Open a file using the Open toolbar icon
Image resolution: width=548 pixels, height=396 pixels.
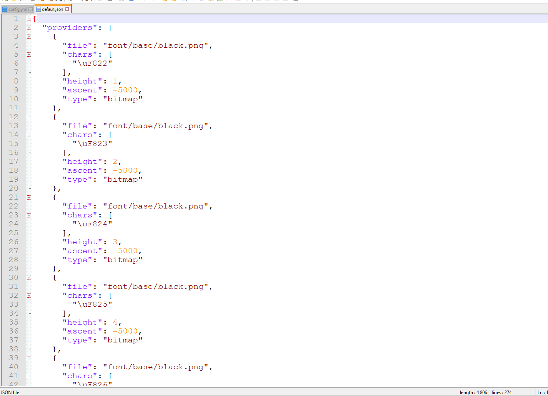tap(14, 2)
